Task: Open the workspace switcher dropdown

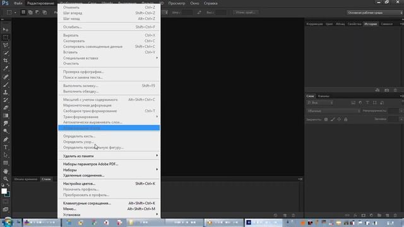Action: click(x=374, y=13)
